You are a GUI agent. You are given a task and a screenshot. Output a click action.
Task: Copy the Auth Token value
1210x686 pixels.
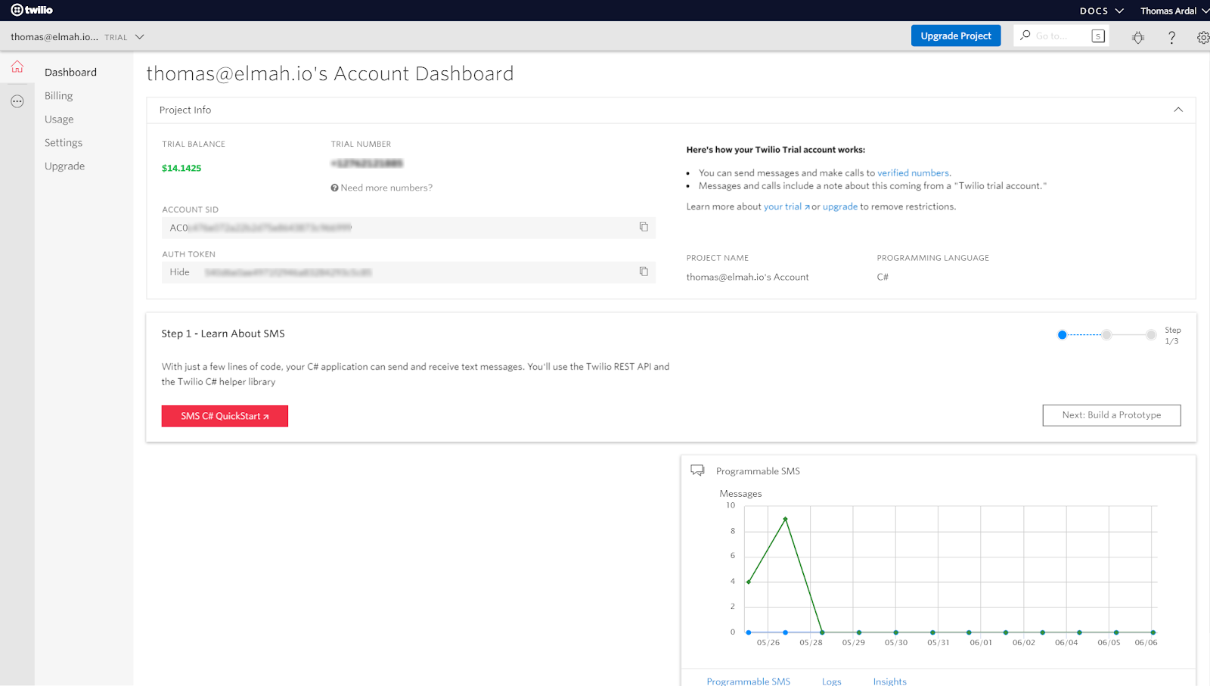click(x=644, y=272)
